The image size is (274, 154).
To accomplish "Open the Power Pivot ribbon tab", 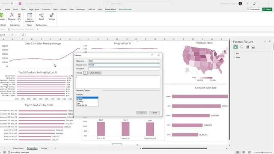I will pyautogui.click(x=110, y=9).
